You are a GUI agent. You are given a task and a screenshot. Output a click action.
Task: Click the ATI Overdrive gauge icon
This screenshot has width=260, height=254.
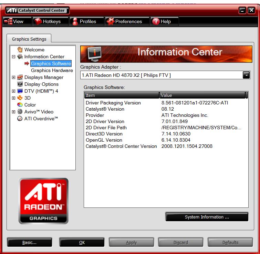[x=20, y=119]
